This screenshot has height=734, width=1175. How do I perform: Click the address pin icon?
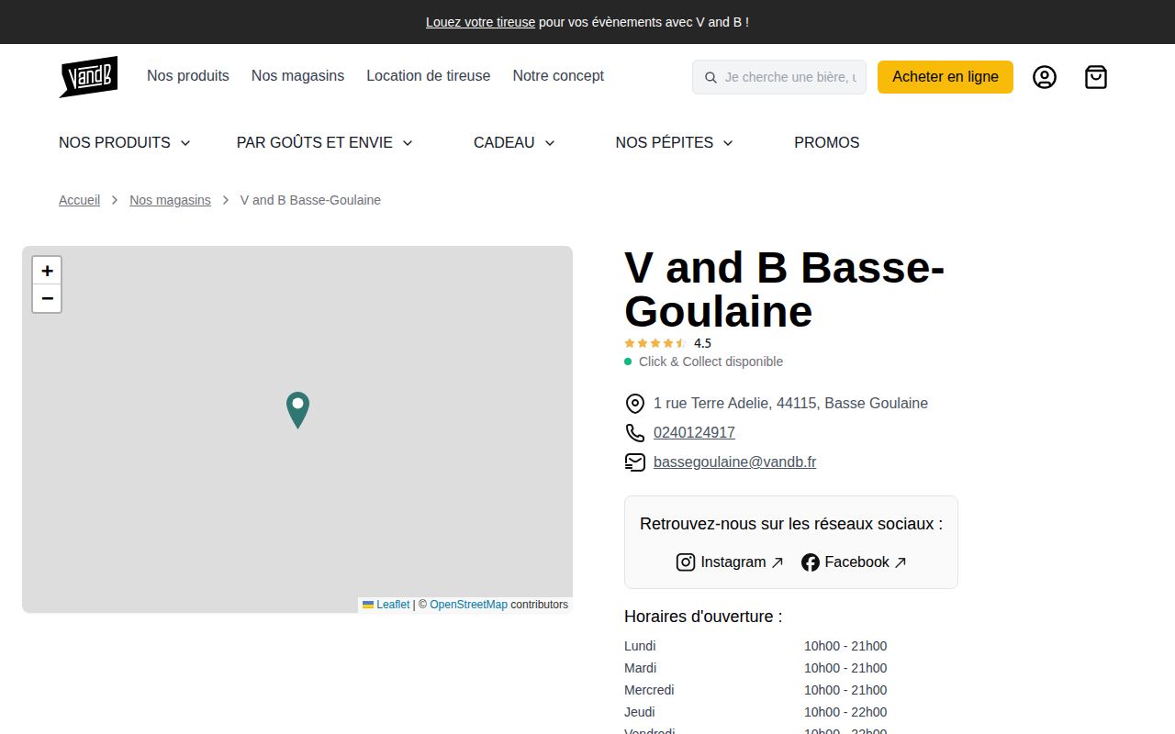[634, 403]
